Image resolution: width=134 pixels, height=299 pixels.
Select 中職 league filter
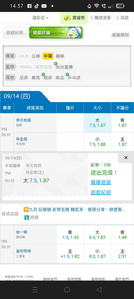48,56
